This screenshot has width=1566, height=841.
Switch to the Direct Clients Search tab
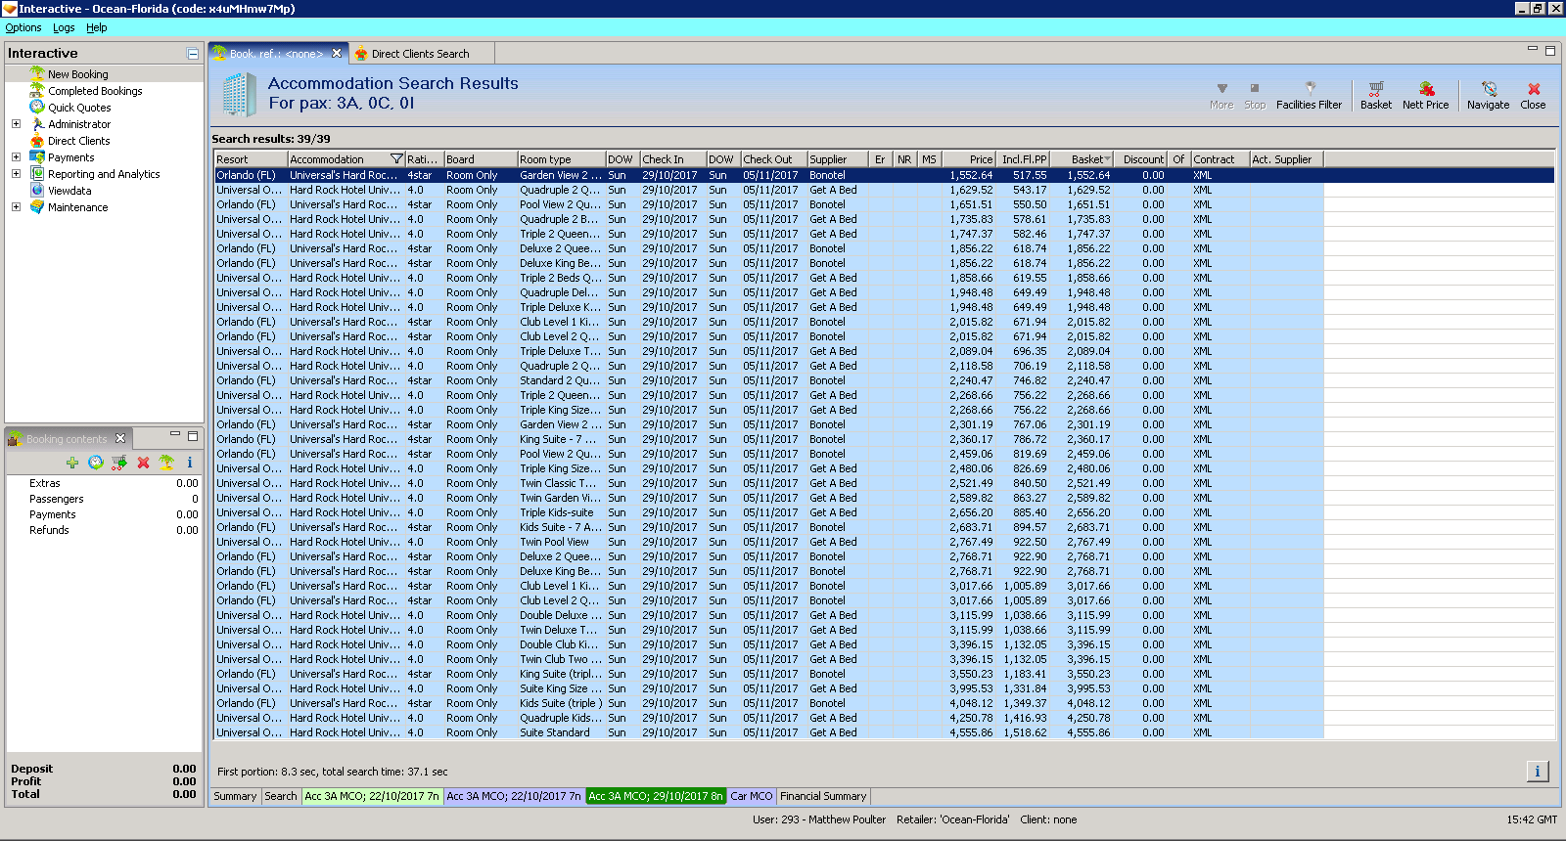click(x=420, y=54)
